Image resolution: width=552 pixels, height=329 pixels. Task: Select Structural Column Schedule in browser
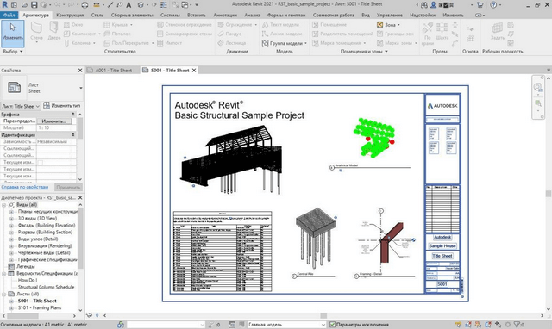click(46, 287)
